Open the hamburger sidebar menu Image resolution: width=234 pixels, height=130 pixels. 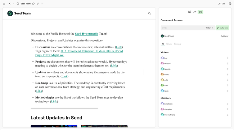(x=4, y=4)
